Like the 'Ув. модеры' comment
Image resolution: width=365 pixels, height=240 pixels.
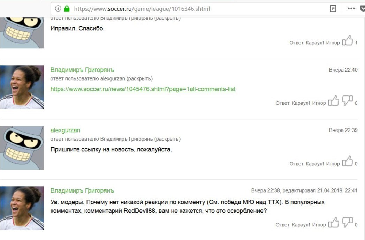[x=333, y=222]
